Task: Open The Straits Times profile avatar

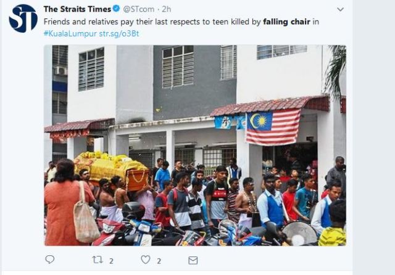Action: [x=23, y=18]
